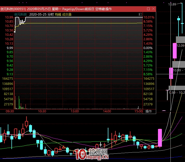The width and height of the screenshot is (185, 162).
Task: Click the 12.09 price label on K-line
Action: click(180, 46)
